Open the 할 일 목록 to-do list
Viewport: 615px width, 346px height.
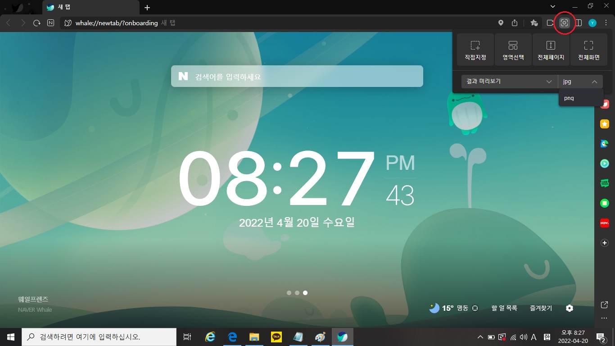tap(504, 308)
